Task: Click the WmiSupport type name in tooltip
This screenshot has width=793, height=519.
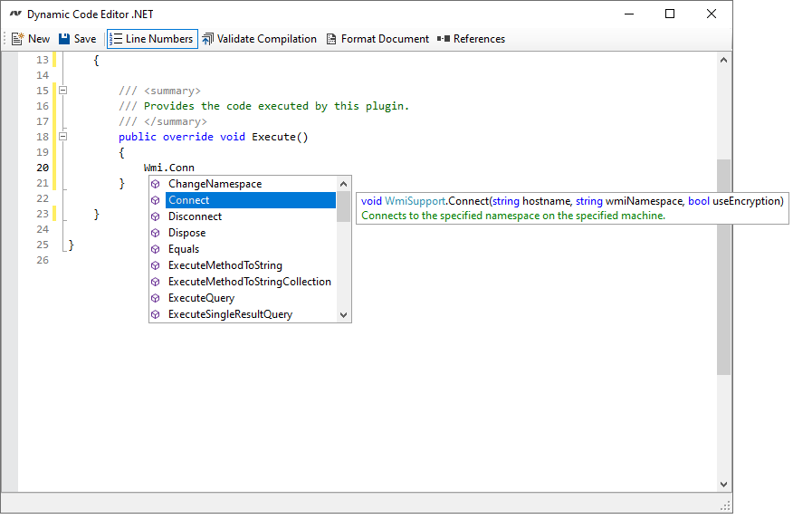Action: coord(415,201)
